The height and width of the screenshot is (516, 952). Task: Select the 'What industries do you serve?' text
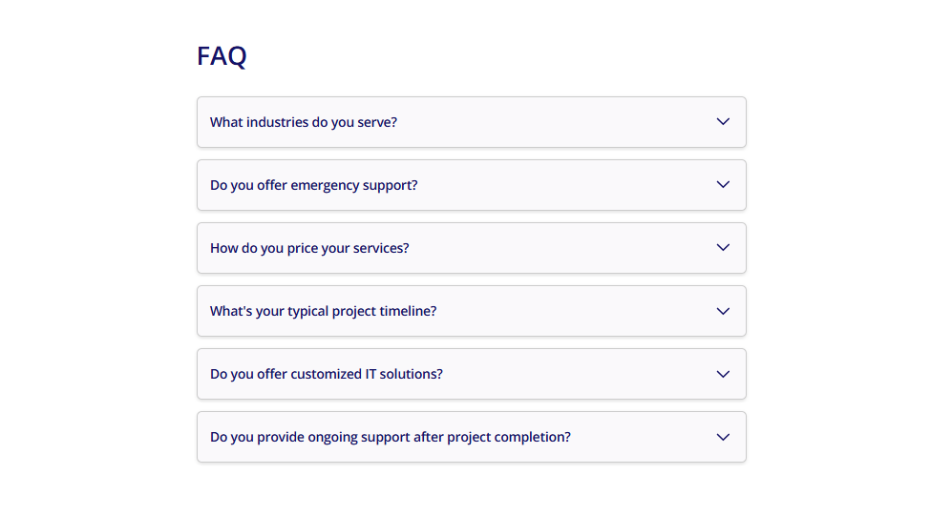pyautogui.click(x=304, y=122)
